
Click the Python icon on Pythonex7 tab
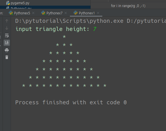pos(43,13)
